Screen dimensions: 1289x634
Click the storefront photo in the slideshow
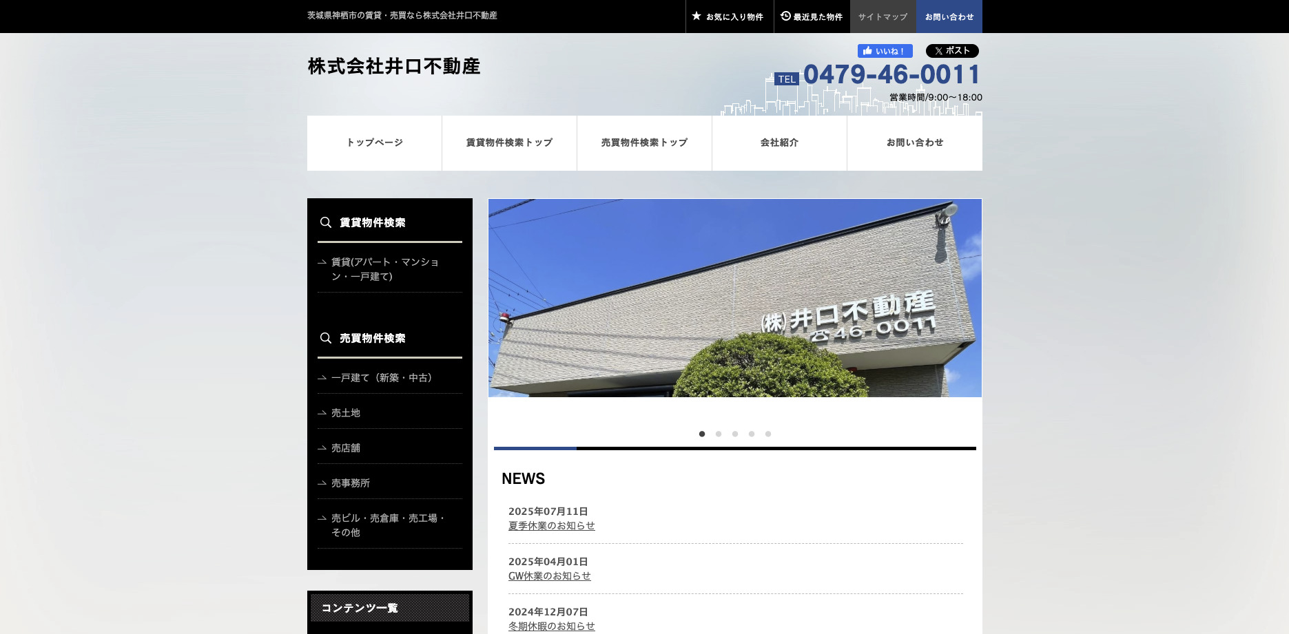[734, 297]
